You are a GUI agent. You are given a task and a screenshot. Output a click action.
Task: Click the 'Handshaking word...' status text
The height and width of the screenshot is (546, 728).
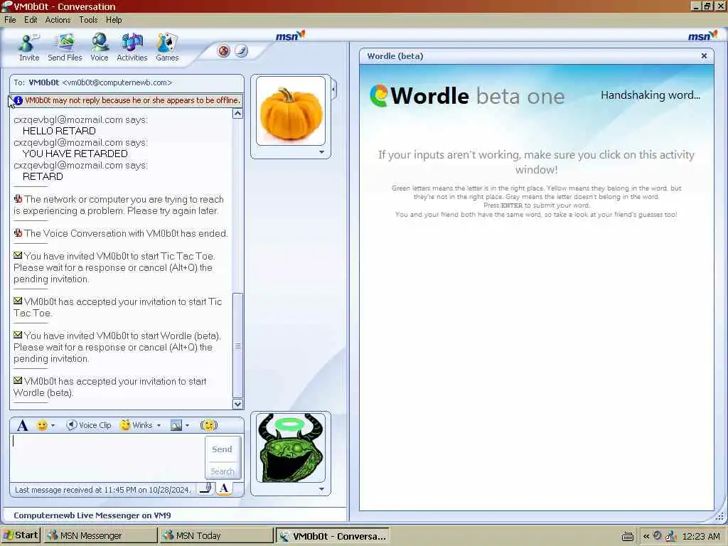tap(651, 95)
